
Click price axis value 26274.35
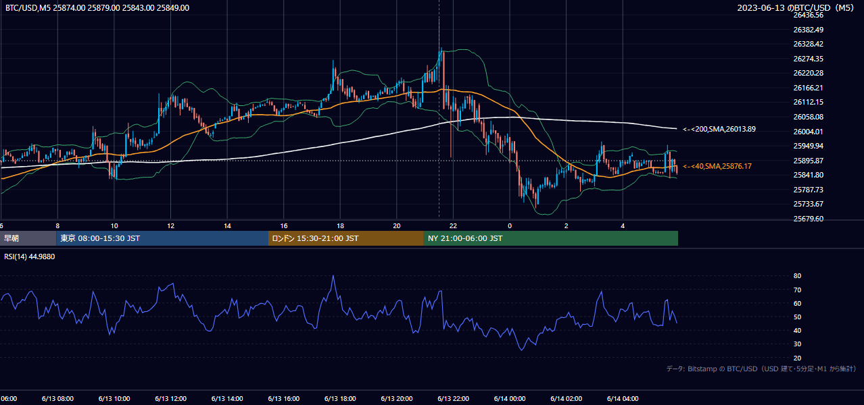(x=808, y=59)
